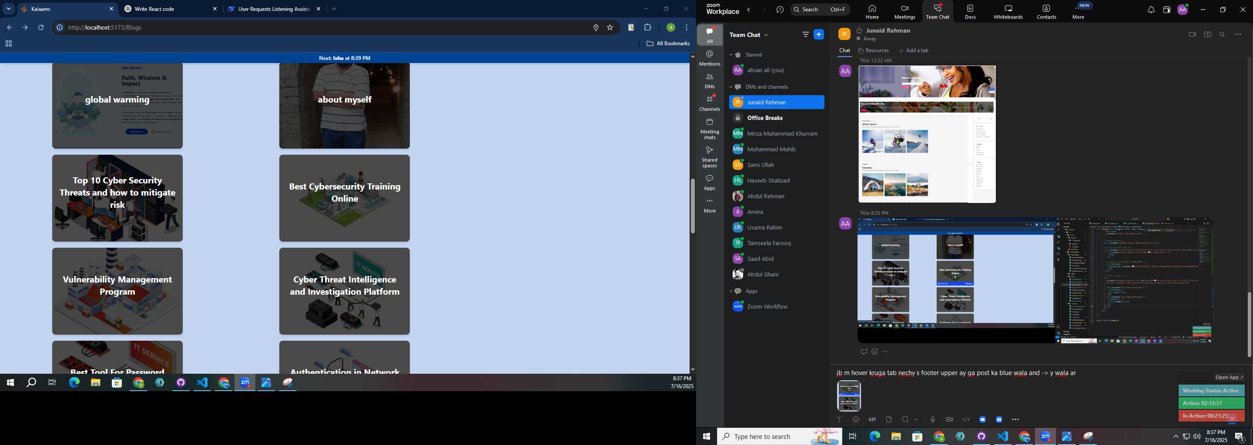The height and width of the screenshot is (445, 1253).
Task: Open Channels in Zoom sidebar
Action: (710, 103)
